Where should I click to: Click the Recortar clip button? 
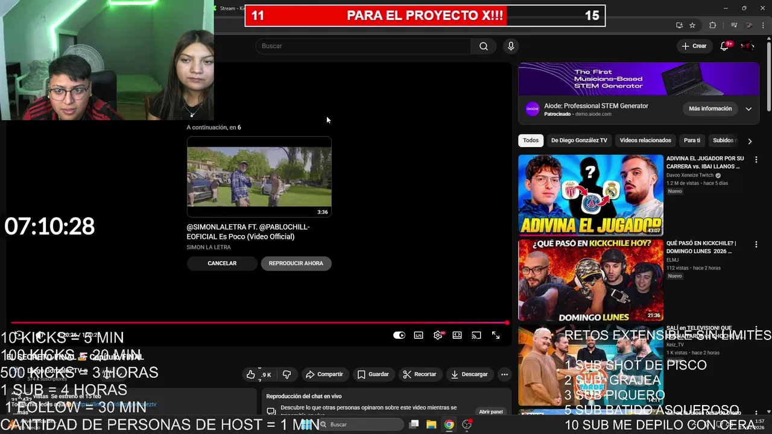tap(419, 374)
